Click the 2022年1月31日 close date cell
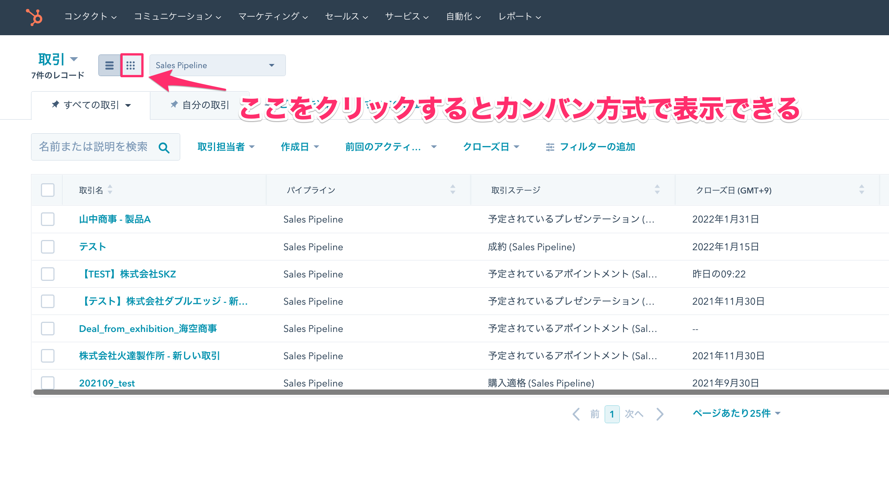 (725, 219)
